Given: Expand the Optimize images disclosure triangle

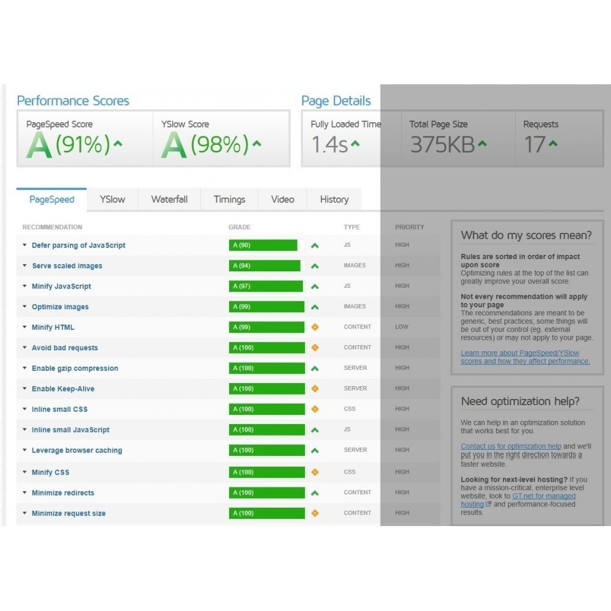Looking at the screenshot, I should tap(24, 306).
